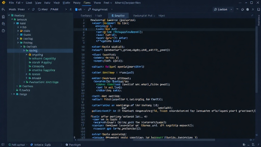The image size is (261, 147).
Task: Open the Viefr menu
Action: coord(56,3)
